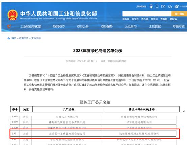The width and height of the screenshot is (187, 145).
Task: Click the 提意见 quick link
Action: coord(154,19)
